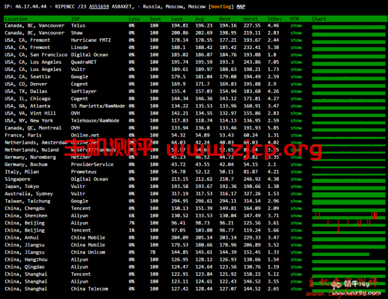Show MTR for Hangzhou Aliyun row
Viewport: 388px width, 299px height.
296,260
